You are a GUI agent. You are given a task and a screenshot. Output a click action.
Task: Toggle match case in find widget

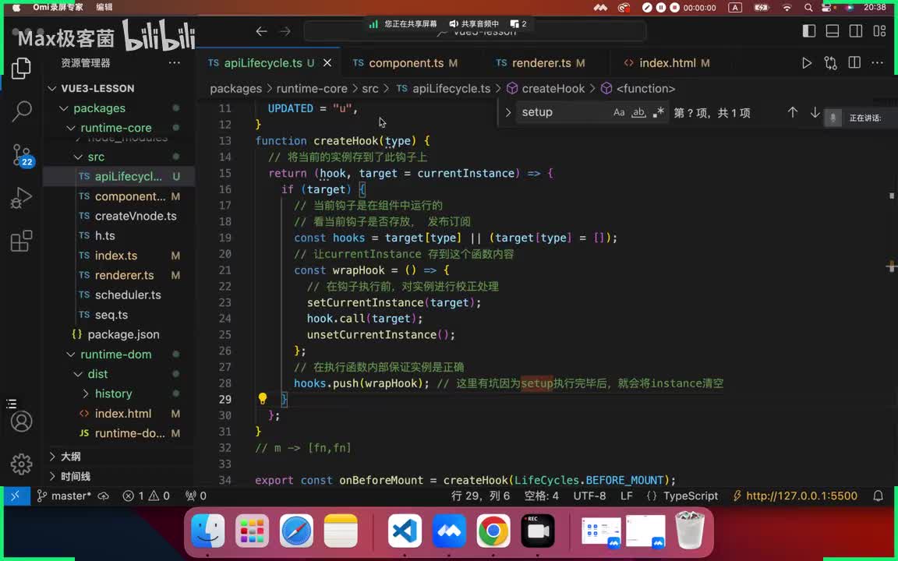click(619, 112)
